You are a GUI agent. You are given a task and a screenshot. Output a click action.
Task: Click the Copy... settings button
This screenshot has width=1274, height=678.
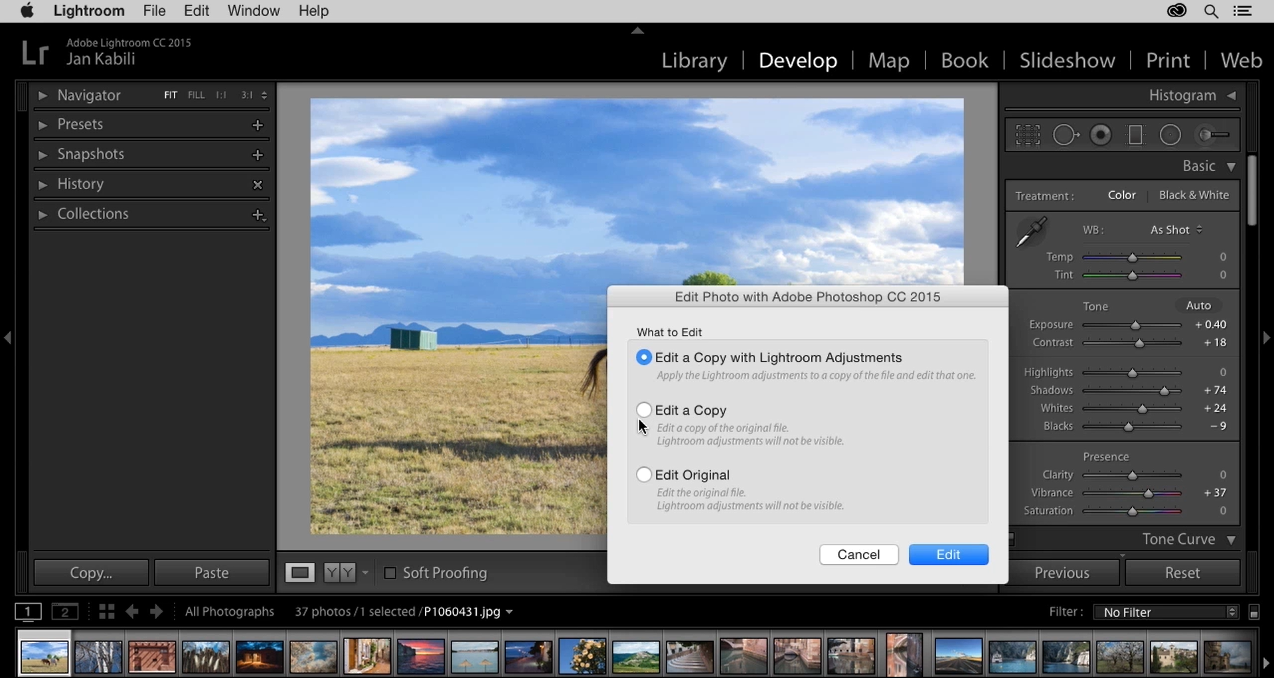(x=91, y=573)
